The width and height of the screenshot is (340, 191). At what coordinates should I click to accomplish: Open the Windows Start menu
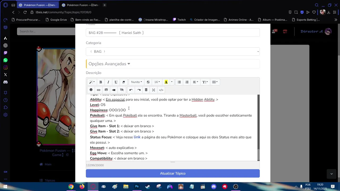tap(5, 186)
